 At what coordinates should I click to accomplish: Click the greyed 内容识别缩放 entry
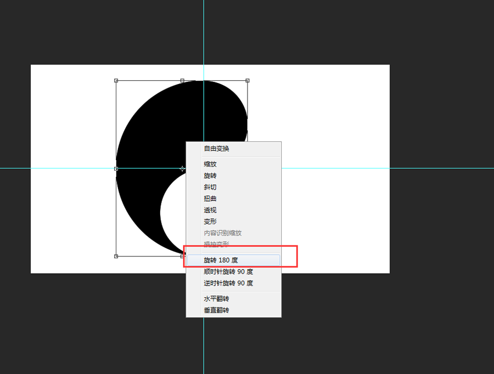[233, 233]
